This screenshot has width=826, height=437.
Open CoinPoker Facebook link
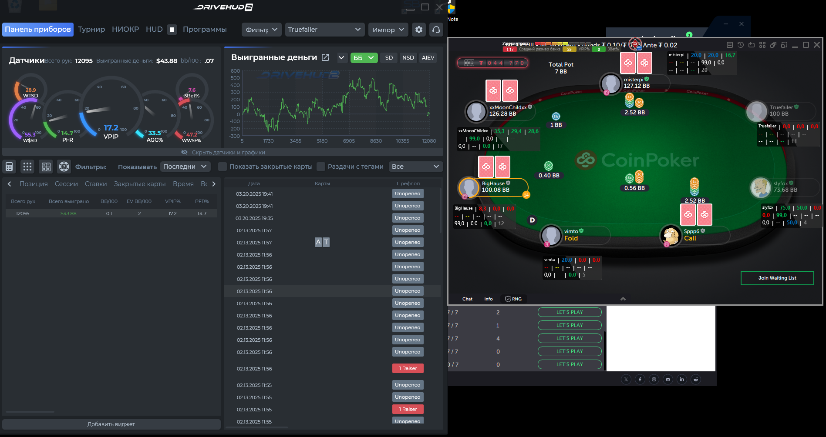[x=640, y=379]
